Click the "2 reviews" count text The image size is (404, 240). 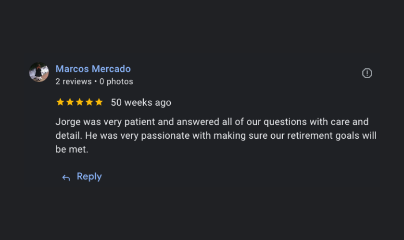point(73,82)
